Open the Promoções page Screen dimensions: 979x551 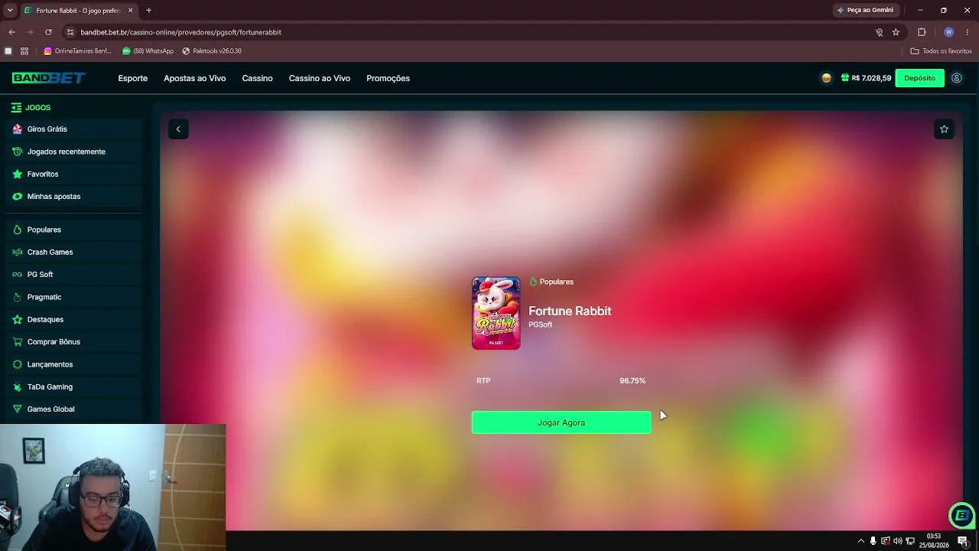[x=389, y=78]
